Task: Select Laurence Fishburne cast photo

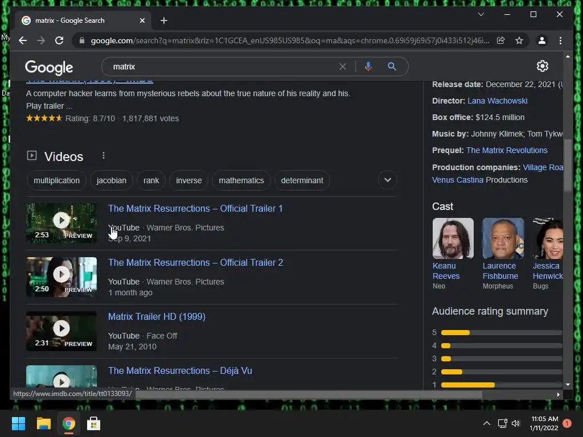Action: 503,238
